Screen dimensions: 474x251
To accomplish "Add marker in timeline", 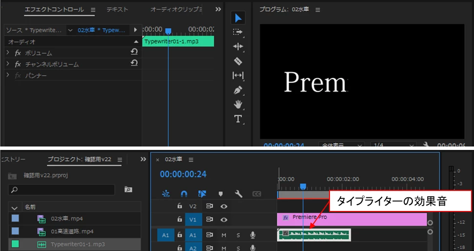I will [x=220, y=194].
